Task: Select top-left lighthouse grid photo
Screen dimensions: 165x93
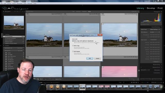Action: [x=44, y=35]
